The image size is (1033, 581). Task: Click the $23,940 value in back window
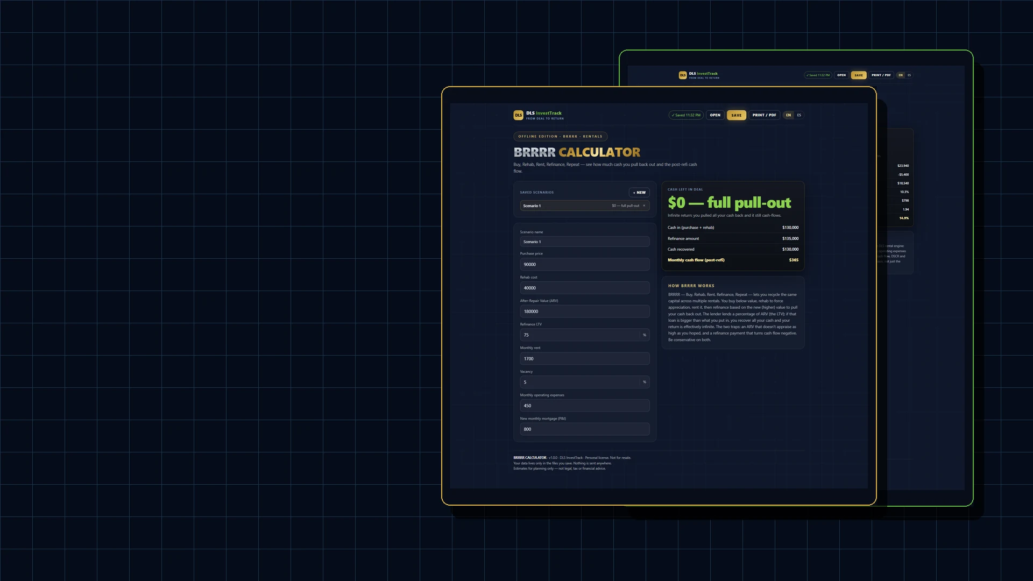[903, 166]
